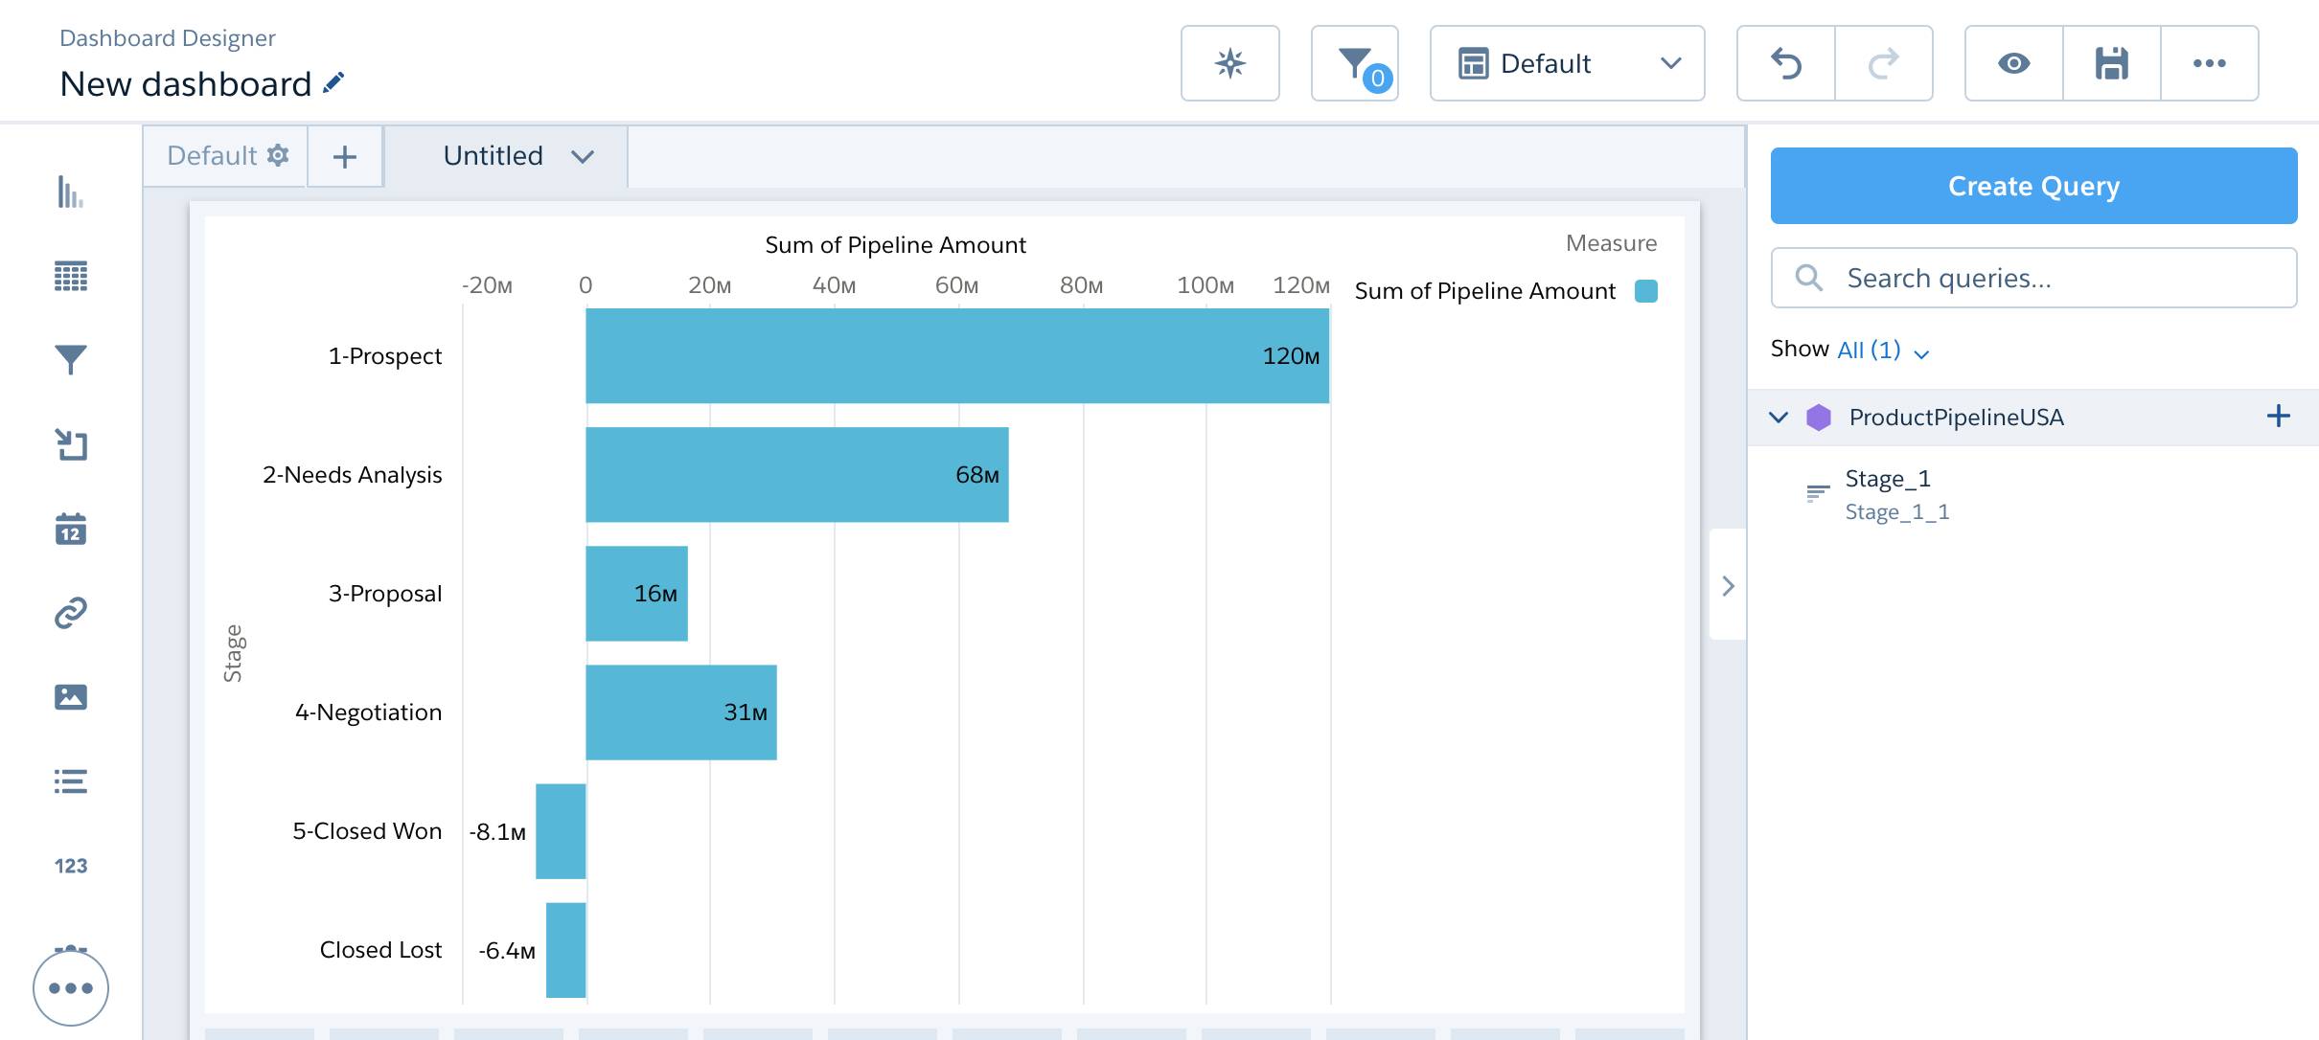Toggle global filters with the filter icon
This screenshot has width=2319, height=1040.
1354,63
